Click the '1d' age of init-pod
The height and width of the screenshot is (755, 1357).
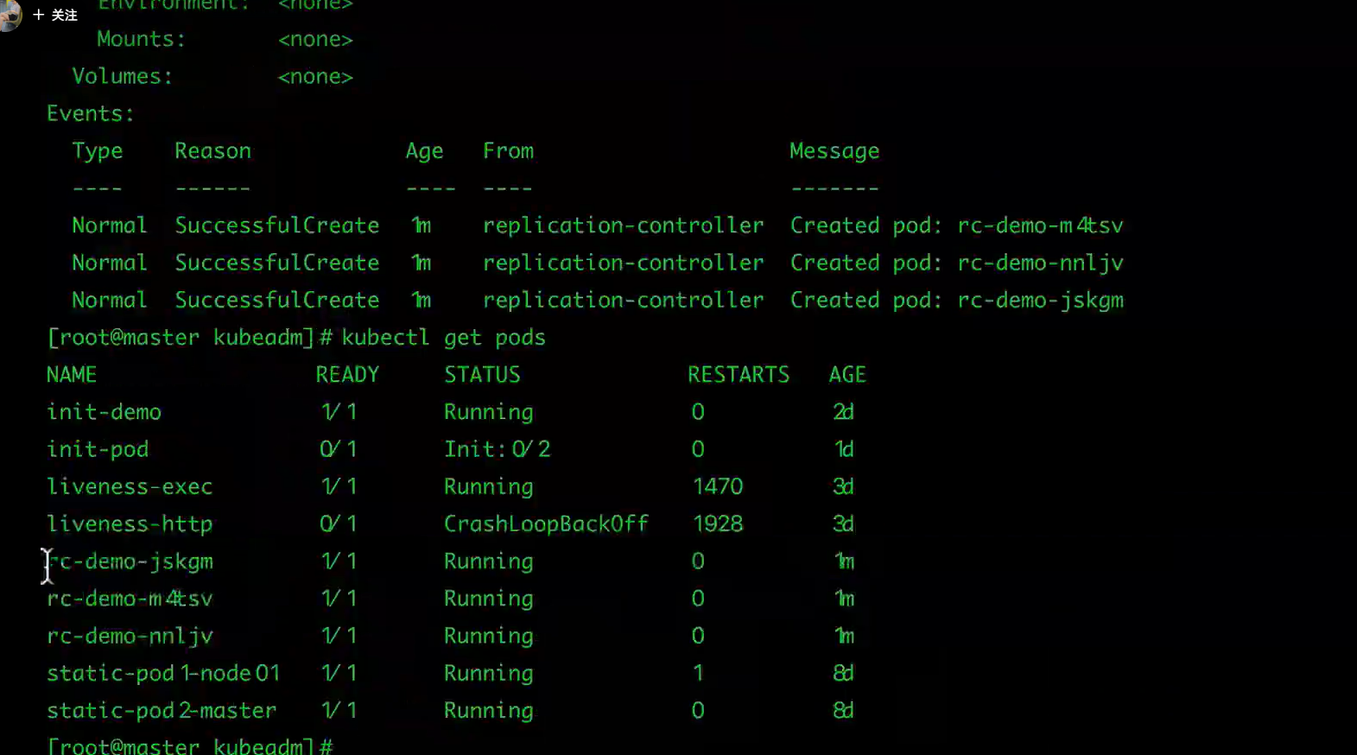pyautogui.click(x=844, y=449)
